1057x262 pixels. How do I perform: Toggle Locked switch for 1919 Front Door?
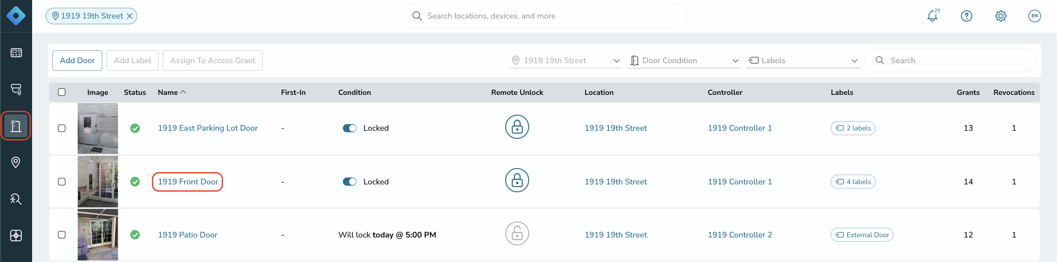click(x=350, y=182)
